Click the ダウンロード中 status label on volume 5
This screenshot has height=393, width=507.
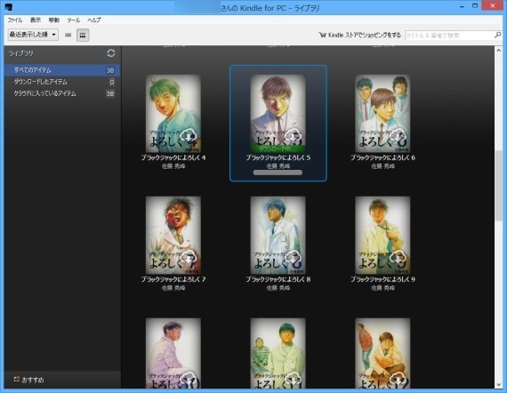click(278, 149)
